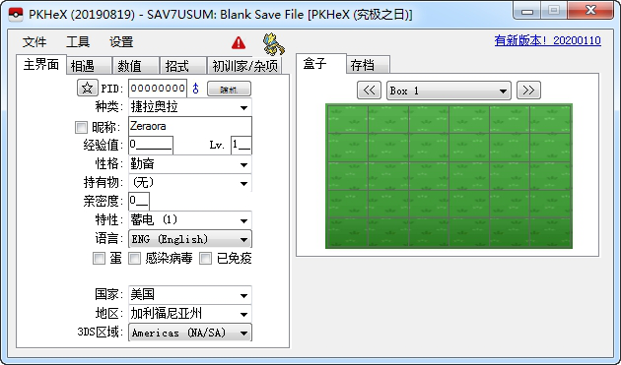Image resolution: width=621 pixels, height=365 pixels.
Task: Open the 工具 menu
Action: [78, 42]
